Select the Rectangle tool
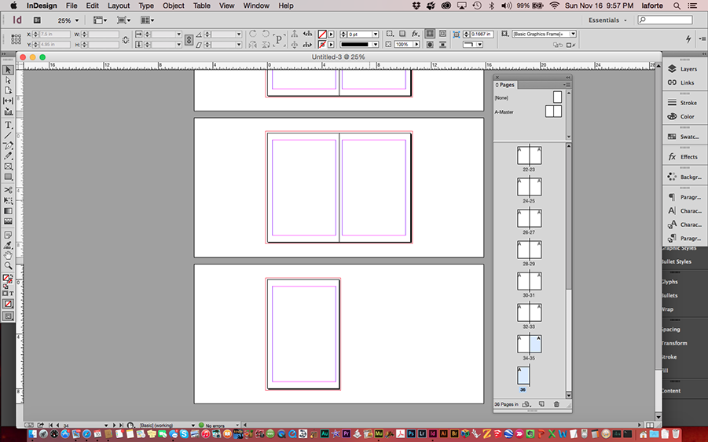The image size is (708, 442). (8, 177)
